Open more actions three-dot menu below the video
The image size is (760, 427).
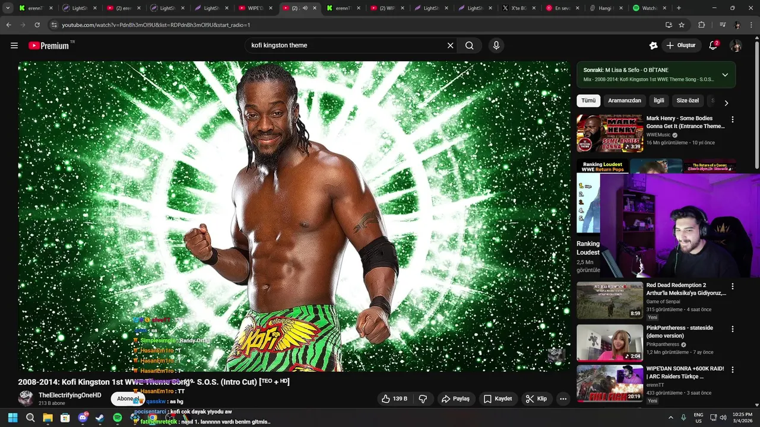(563, 399)
